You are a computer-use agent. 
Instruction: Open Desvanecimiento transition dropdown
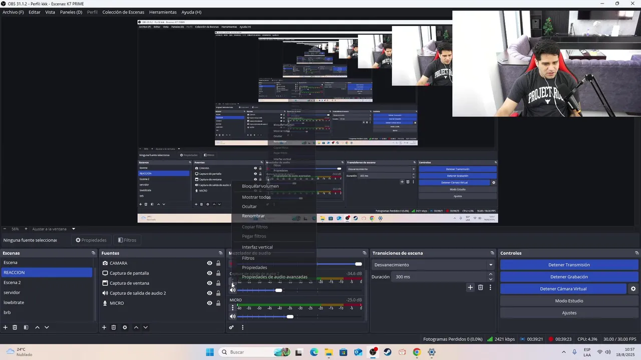click(434, 265)
